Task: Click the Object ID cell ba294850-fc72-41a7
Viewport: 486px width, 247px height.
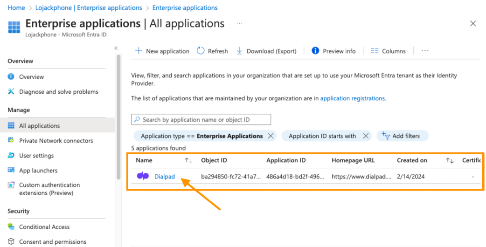Action: [x=231, y=177]
